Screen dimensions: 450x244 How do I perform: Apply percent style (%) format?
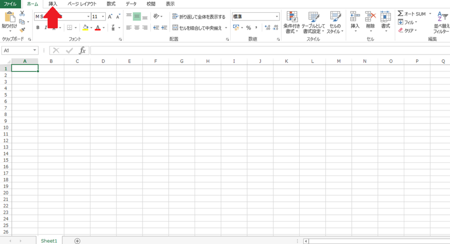coord(248,28)
